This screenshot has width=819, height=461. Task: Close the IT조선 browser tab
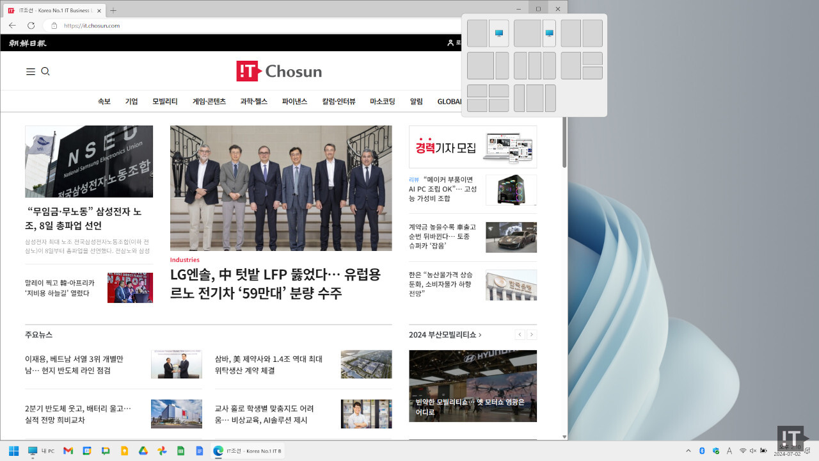click(98, 11)
